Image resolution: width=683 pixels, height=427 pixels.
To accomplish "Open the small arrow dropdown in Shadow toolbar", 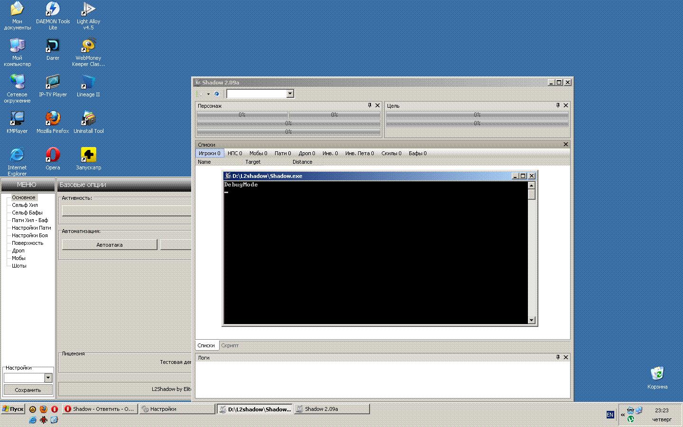I will pos(208,94).
